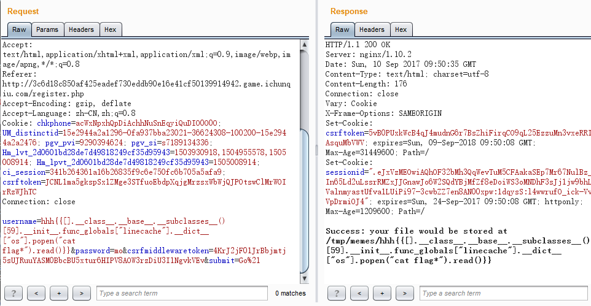
Task: Switch to the Request Hex tab
Action: point(111,29)
